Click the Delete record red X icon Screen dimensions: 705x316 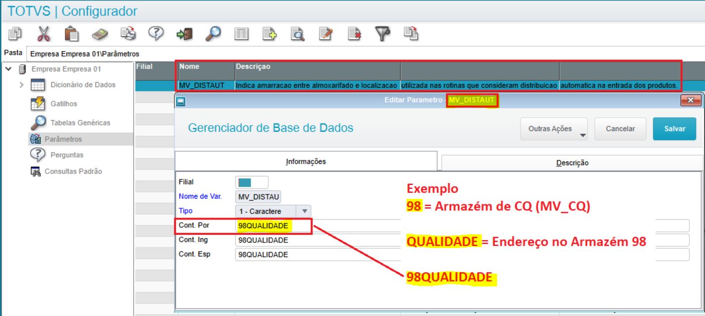(x=354, y=34)
